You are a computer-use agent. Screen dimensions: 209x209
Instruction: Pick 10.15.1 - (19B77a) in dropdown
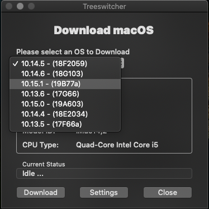click(x=65, y=84)
